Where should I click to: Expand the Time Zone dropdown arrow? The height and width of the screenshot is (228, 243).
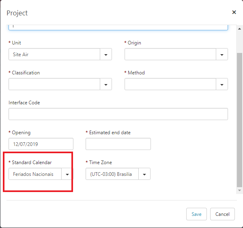[x=144, y=174]
